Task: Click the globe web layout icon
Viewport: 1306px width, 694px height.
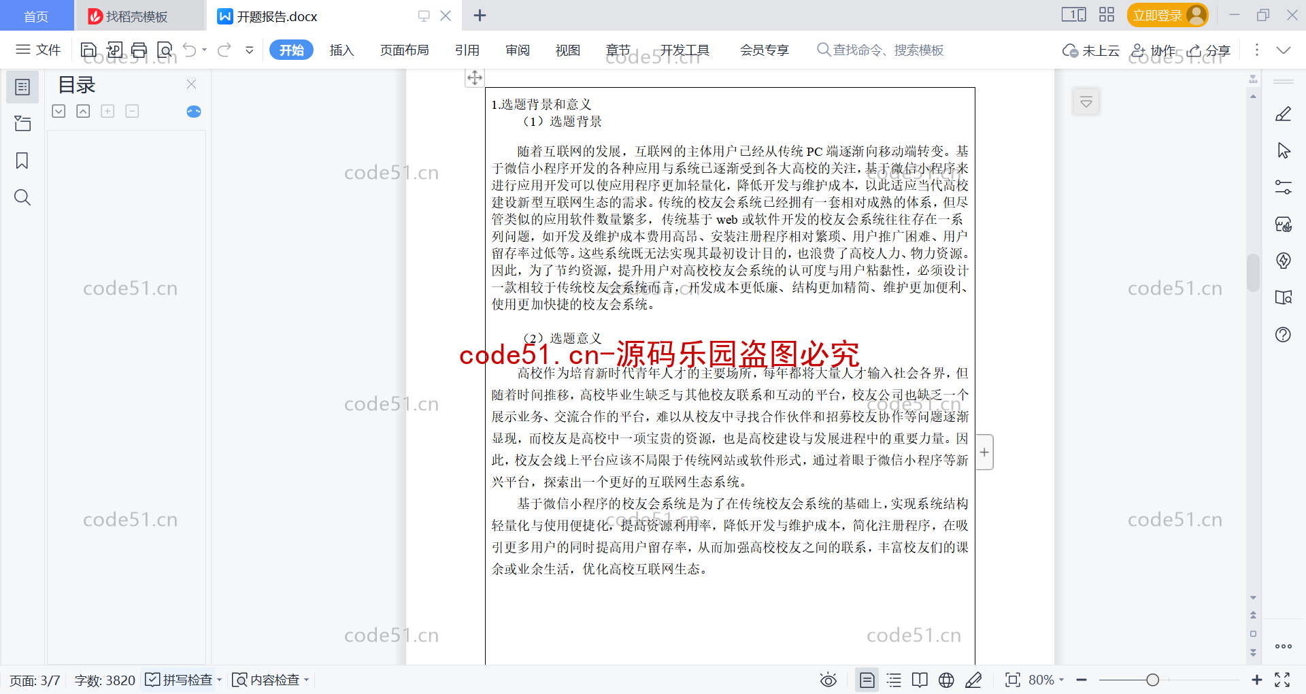Action: pos(946,680)
